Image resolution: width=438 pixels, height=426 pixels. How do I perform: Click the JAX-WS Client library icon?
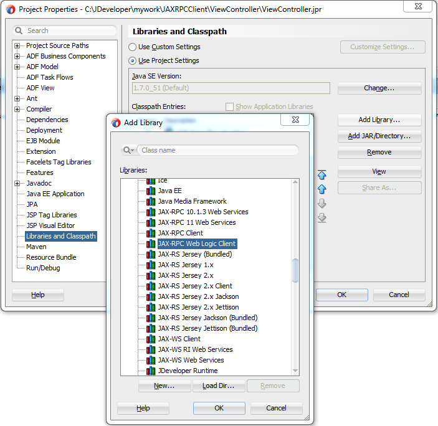pos(151,339)
